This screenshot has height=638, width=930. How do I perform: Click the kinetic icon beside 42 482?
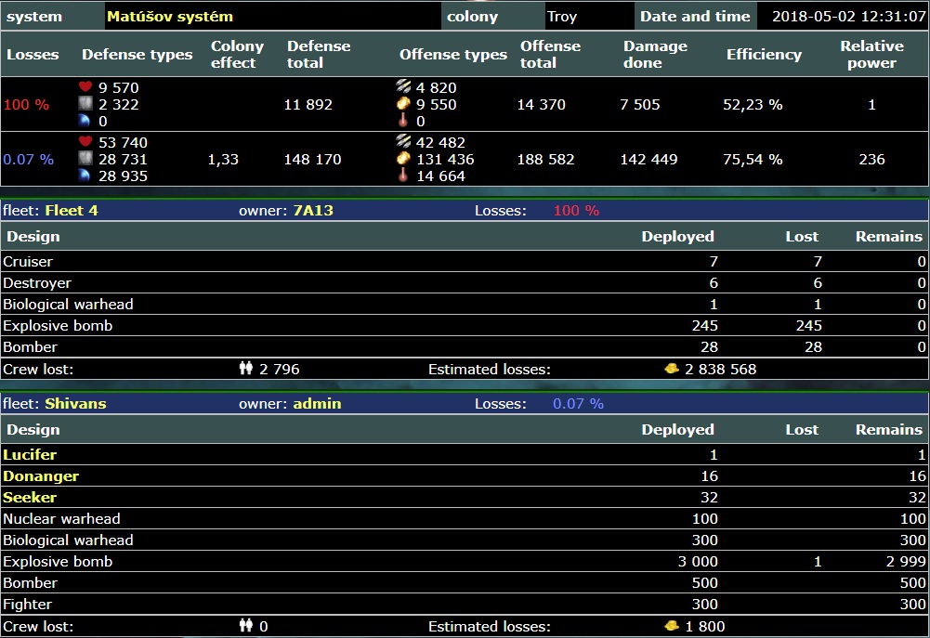[x=403, y=141]
